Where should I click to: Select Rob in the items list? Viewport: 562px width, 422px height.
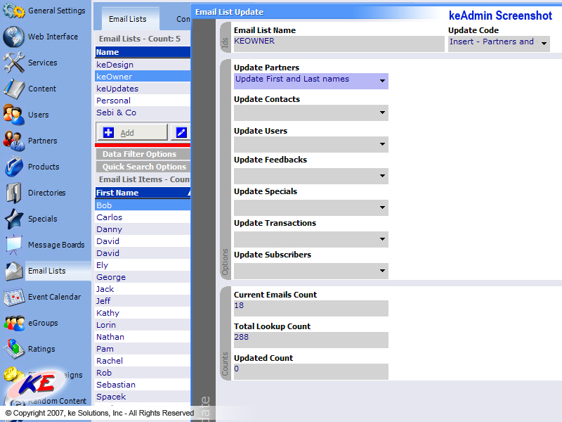(143, 373)
